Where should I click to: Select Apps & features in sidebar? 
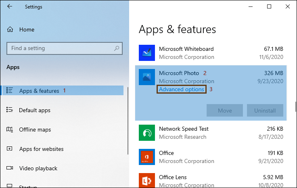click(63, 90)
